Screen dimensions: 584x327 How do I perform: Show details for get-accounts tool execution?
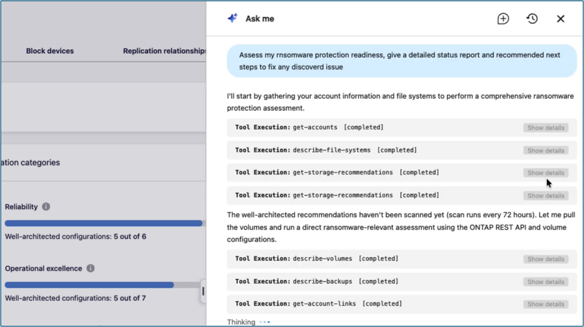(545, 128)
